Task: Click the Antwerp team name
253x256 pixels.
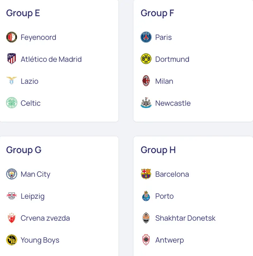Action: (169, 240)
